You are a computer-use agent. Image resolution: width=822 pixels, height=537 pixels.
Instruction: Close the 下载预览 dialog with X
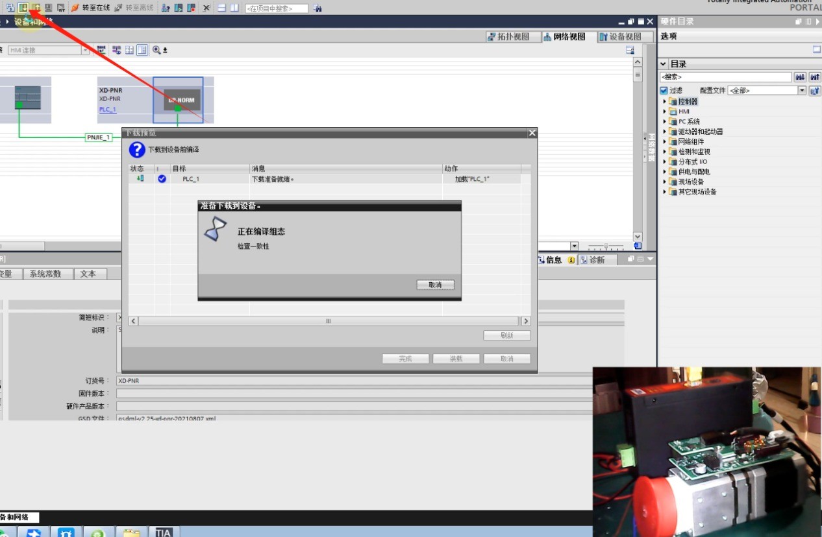pos(532,133)
